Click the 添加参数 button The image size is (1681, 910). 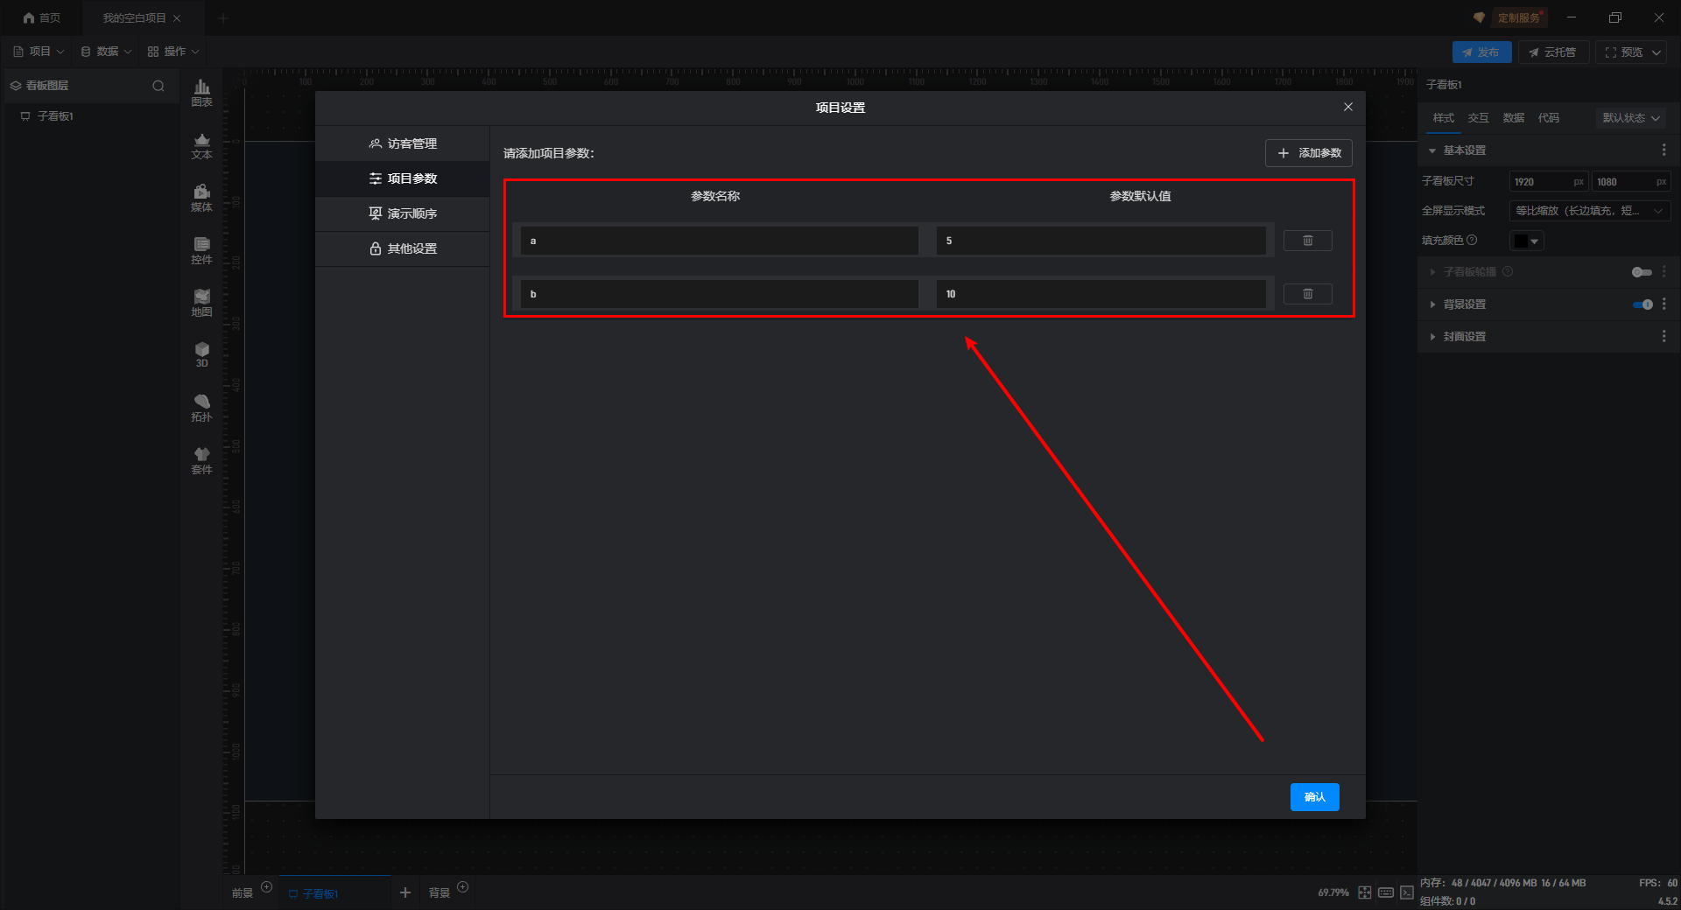pos(1309,153)
